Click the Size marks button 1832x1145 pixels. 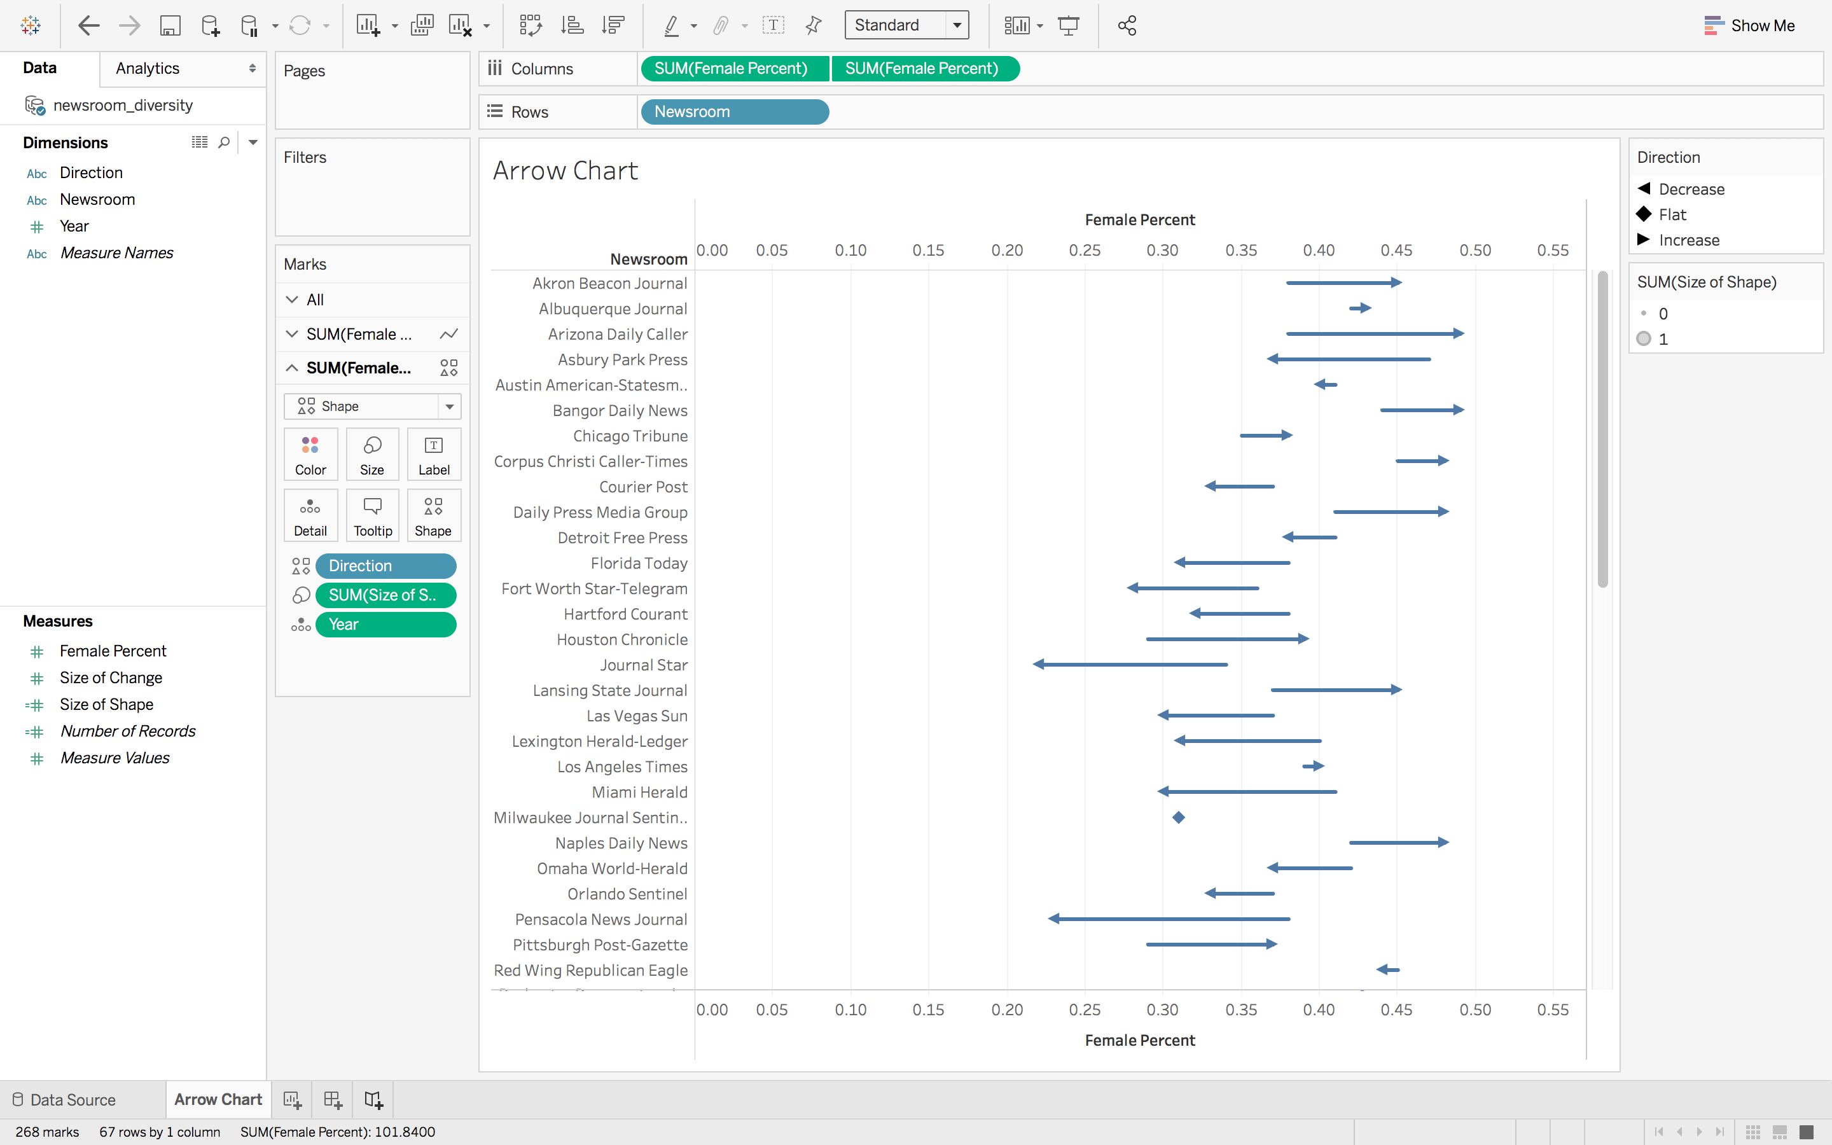[371, 454]
